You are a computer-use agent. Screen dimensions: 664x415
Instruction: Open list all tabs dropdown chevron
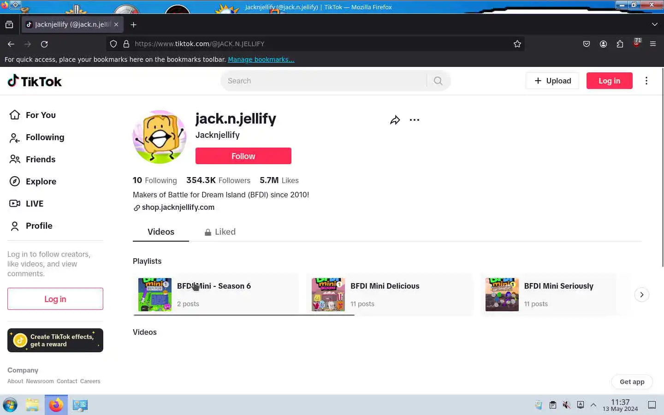coord(655,24)
